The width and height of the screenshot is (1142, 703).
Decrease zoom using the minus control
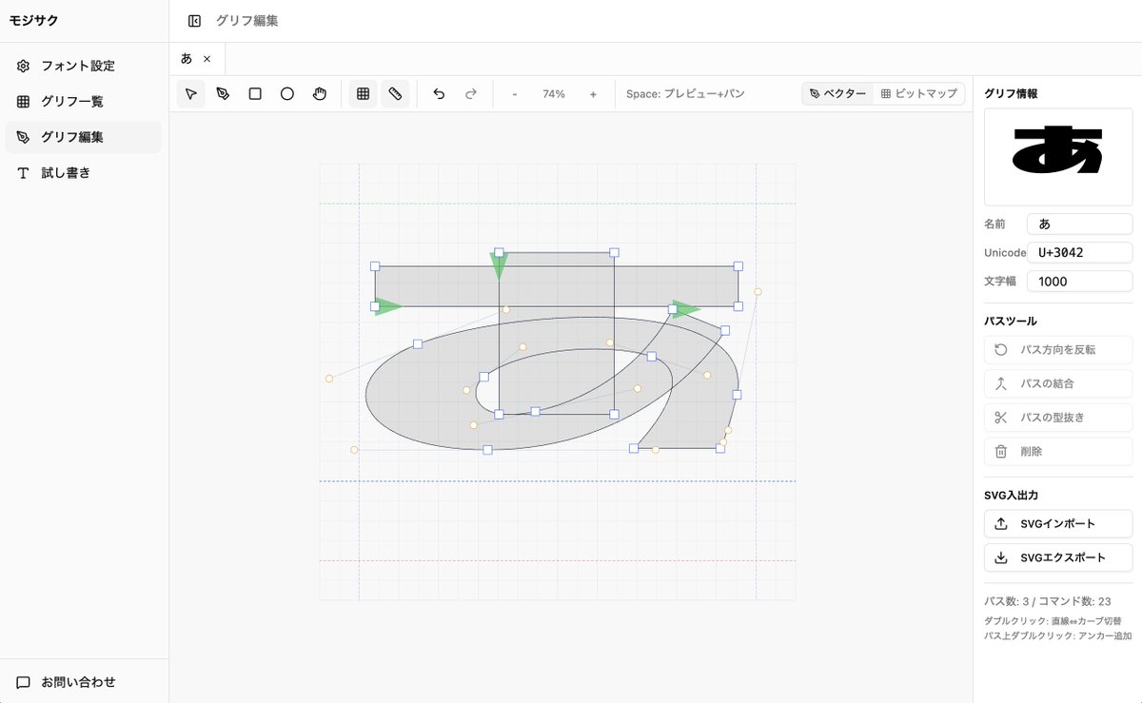tap(515, 93)
